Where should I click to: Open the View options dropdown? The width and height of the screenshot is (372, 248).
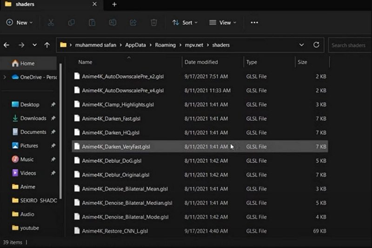coord(222,22)
